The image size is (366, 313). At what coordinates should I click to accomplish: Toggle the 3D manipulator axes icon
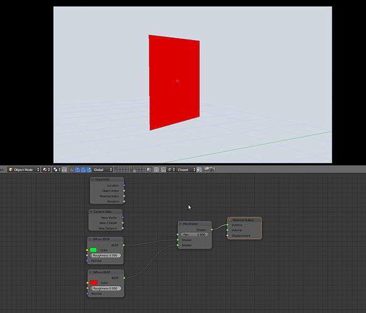pyautogui.click(x=71, y=170)
